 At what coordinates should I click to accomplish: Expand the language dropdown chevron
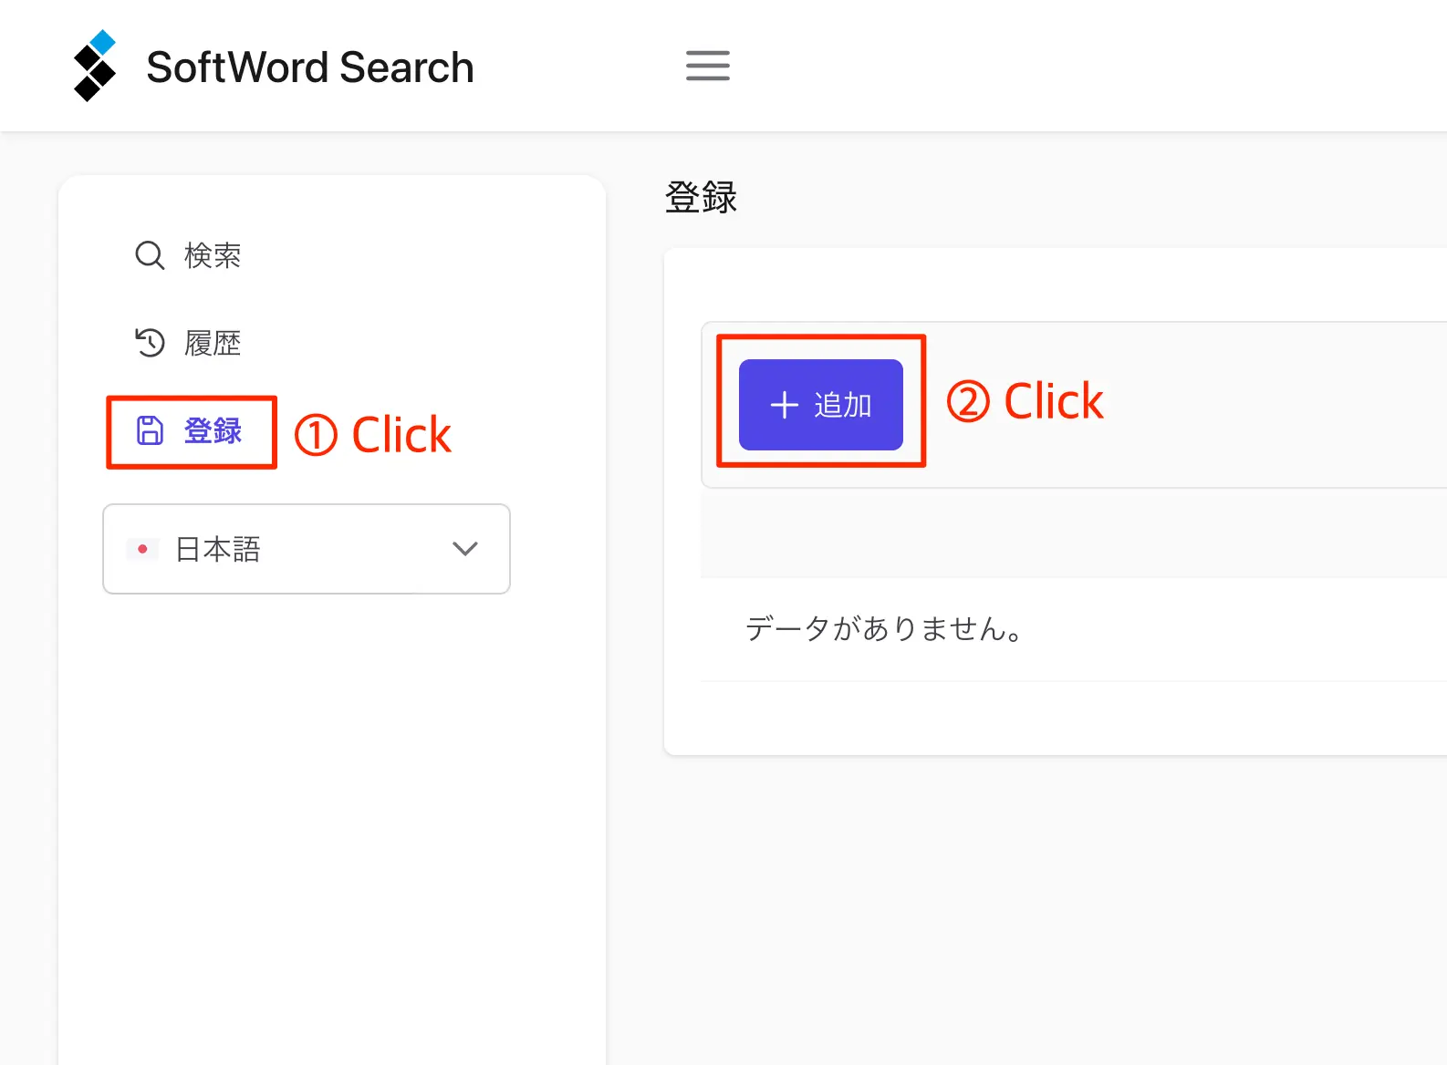point(465,549)
